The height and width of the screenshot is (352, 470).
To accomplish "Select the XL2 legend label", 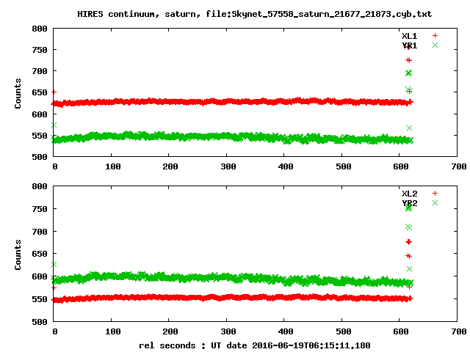I will click(410, 194).
